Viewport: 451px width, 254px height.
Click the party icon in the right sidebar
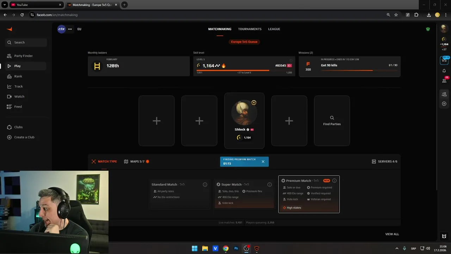[x=444, y=94]
